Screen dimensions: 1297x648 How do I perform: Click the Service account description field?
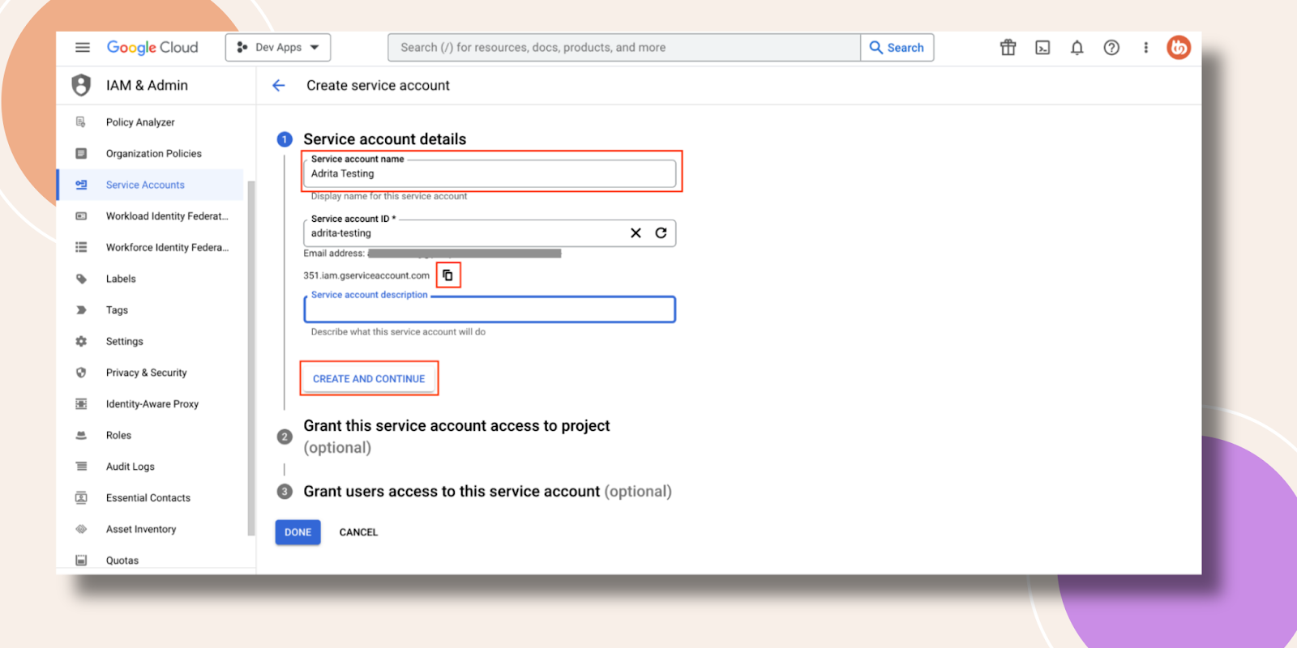[x=490, y=309]
